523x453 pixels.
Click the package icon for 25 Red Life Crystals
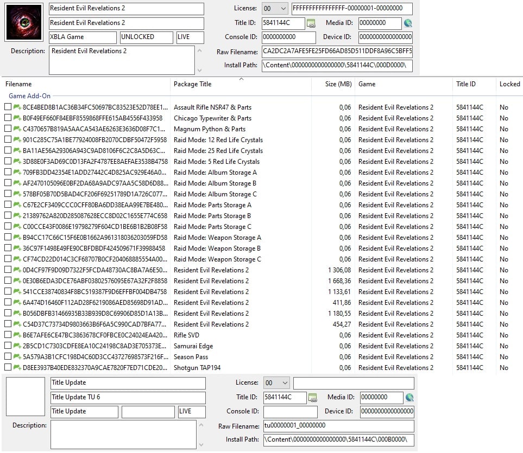[x=17, y=150]
